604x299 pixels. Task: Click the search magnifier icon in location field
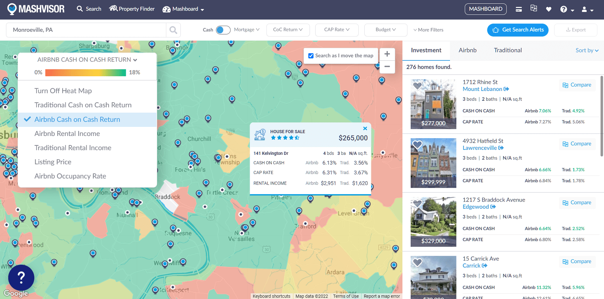pos(173,30)
